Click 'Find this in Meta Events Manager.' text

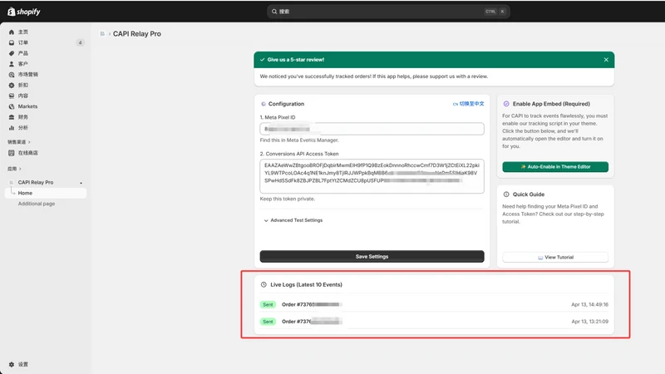299,140
